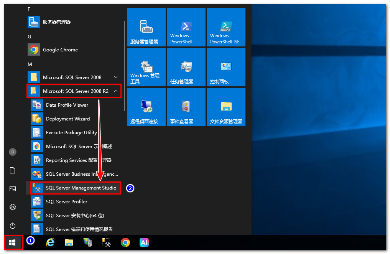Open 服务器管理器 from the app list

point(56,22)
